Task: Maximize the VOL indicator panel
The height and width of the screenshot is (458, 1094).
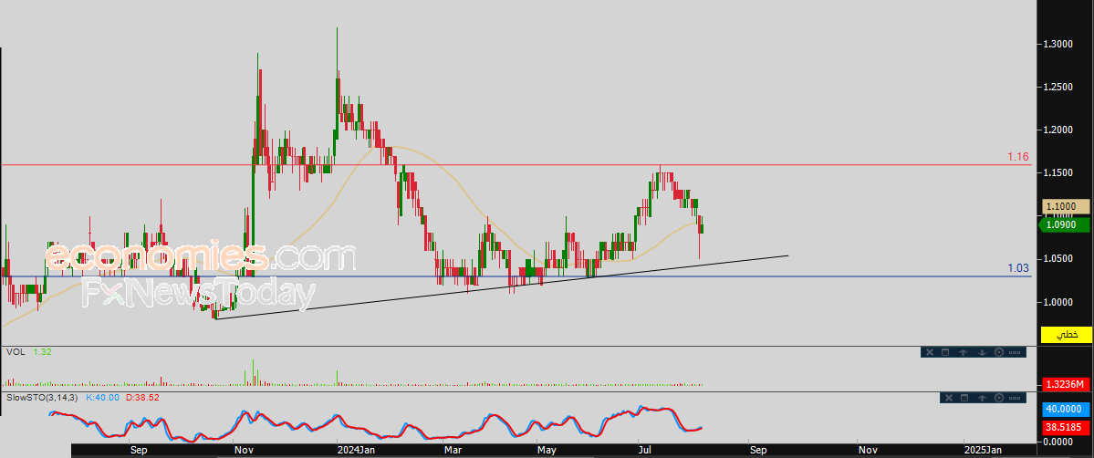Action: pyautogui.click(x=945, y=352)
